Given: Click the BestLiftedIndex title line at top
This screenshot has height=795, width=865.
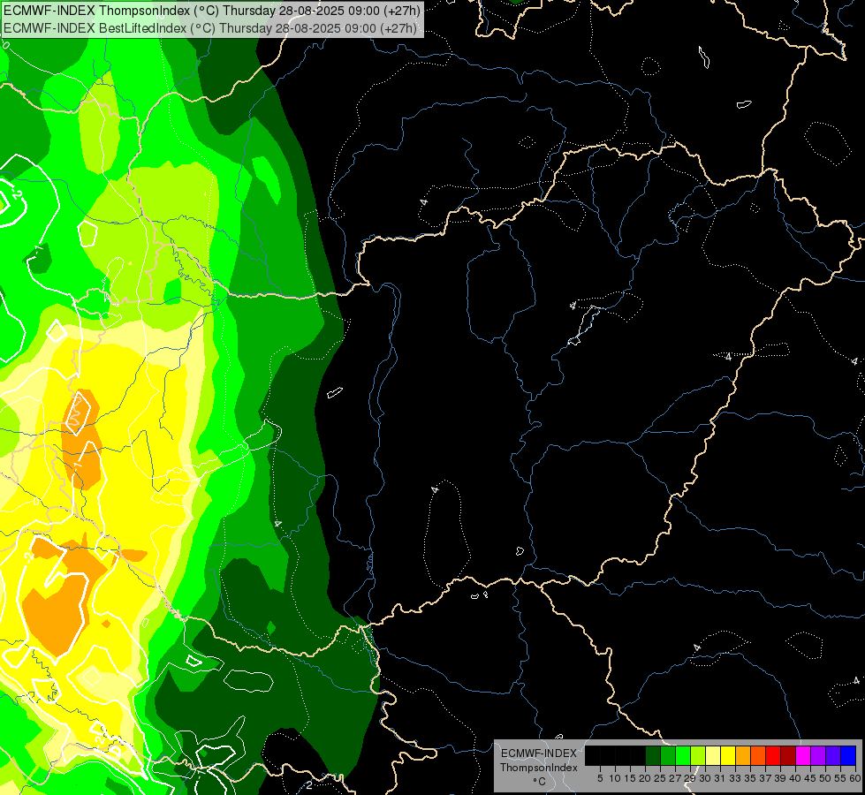Looking at the screenshot, I should click(x=210, y=28).
